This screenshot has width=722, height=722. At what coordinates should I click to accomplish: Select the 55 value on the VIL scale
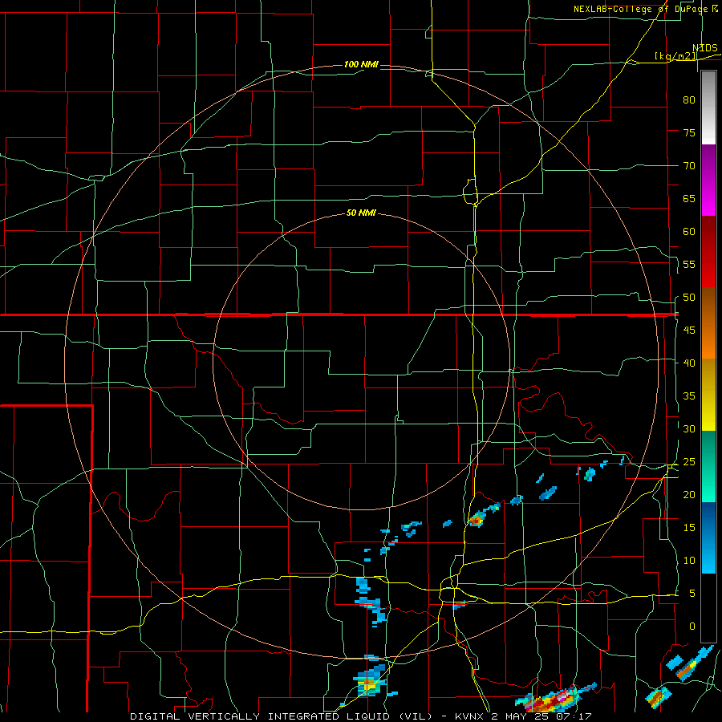[689, 264]
